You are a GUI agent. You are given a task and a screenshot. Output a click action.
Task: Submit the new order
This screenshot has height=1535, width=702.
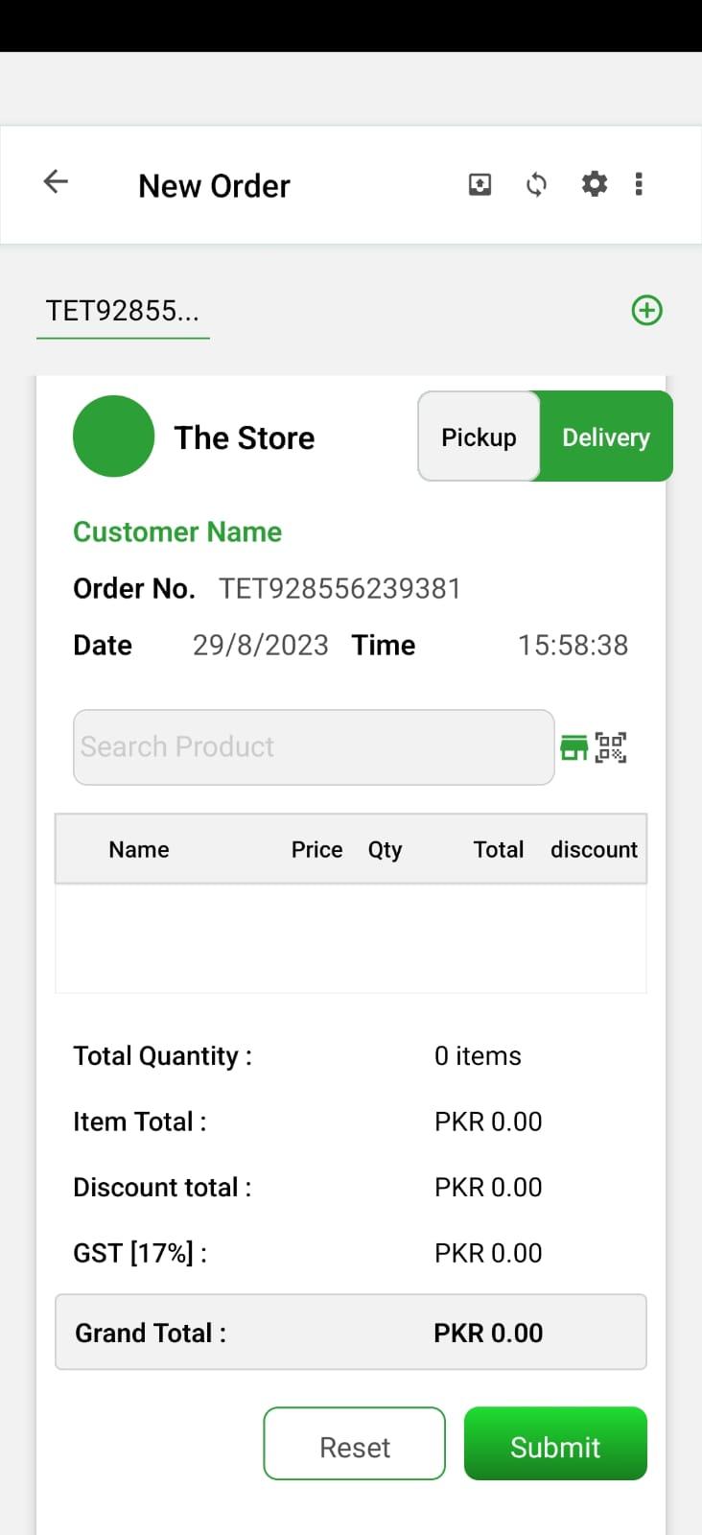pyautogui.click(x=555, y=1443)
